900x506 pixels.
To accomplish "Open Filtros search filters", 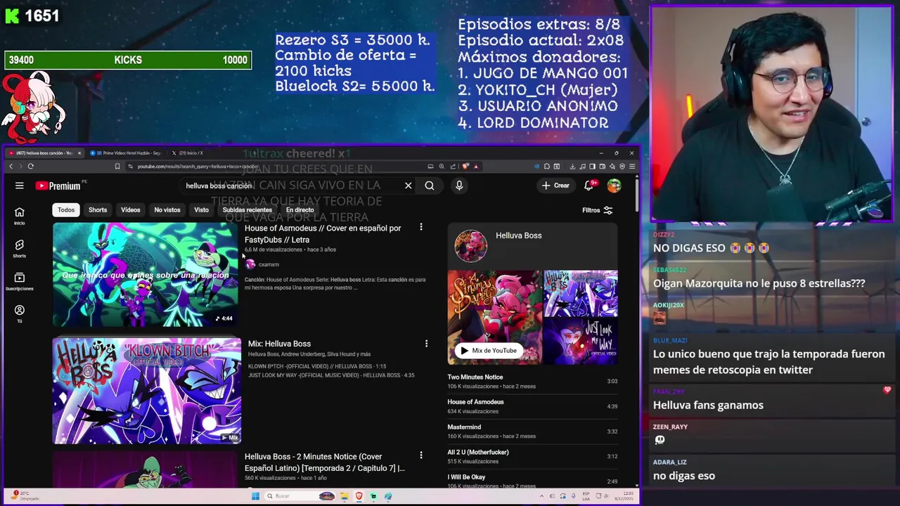I will pyautogui.click(x=598, y=210).
